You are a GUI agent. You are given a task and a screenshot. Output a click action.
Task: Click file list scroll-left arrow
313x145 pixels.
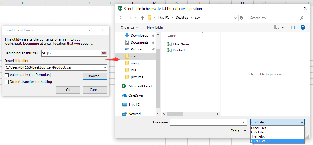point(164,114)
